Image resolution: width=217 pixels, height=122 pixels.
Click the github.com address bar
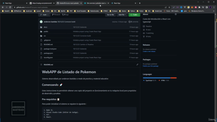[x=88, y=7]
